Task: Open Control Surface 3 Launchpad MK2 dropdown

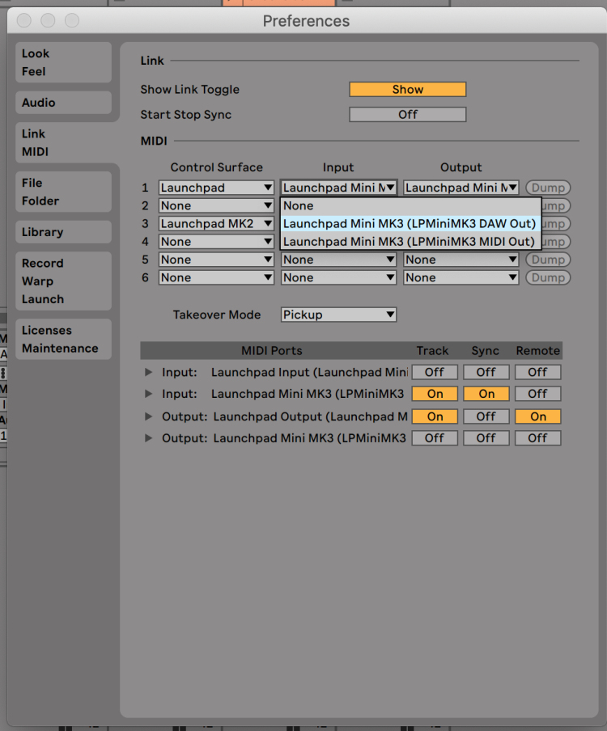Action: point(216,223)
